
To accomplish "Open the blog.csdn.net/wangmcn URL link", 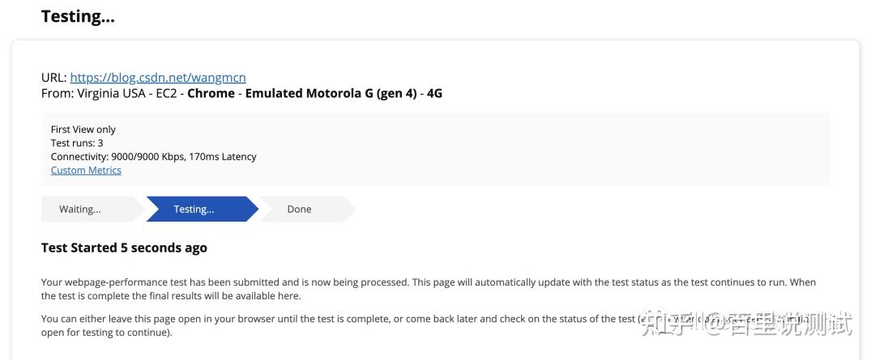I will tap(158, 78).
